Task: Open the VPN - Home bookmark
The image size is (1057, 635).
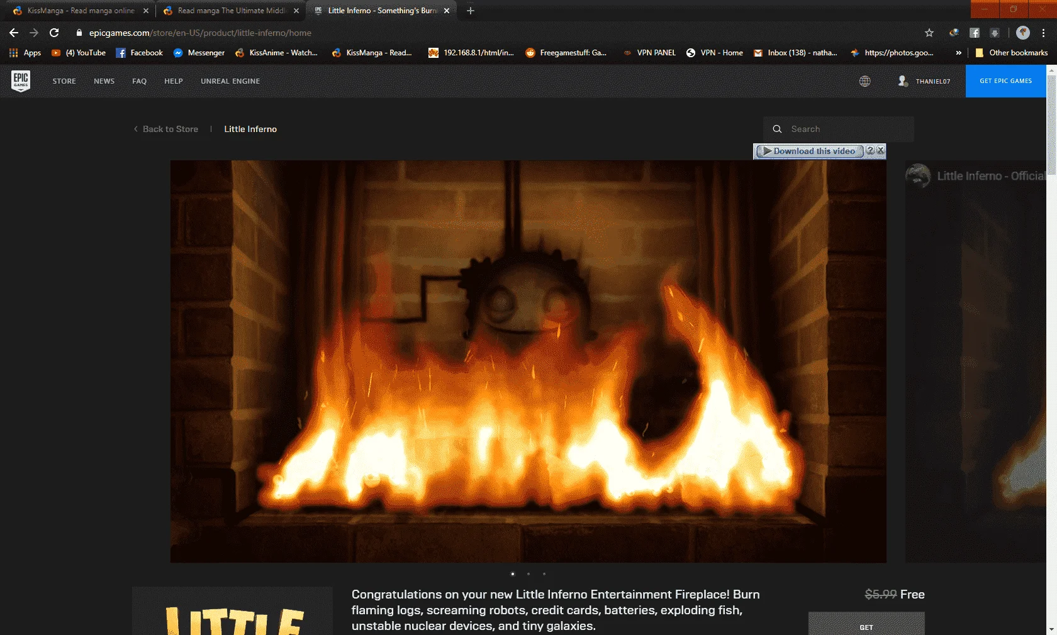Action: pos(715,53)
